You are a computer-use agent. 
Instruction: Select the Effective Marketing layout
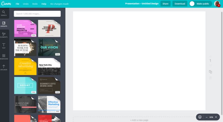click(49, 104)
